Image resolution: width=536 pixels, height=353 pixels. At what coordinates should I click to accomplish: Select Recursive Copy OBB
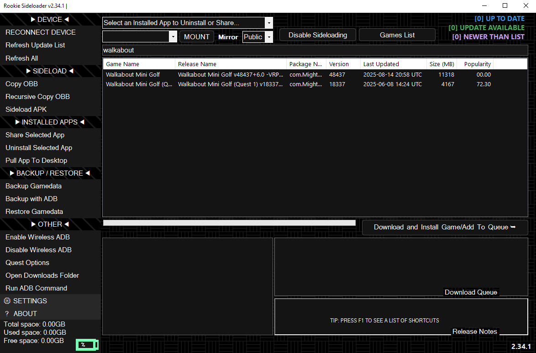pos(51,97)
